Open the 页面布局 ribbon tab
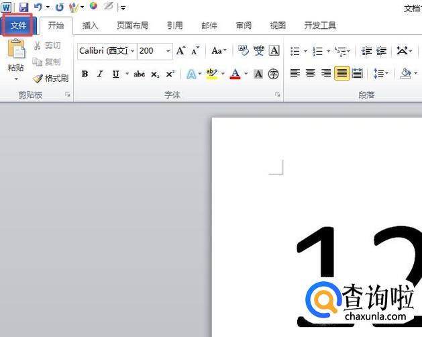The image size is (422, 337). (132, 26)
